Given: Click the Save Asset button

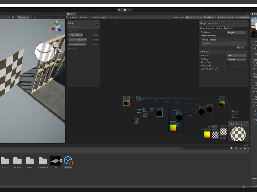Looking at the screenshot, I should [x=72, y=17].
